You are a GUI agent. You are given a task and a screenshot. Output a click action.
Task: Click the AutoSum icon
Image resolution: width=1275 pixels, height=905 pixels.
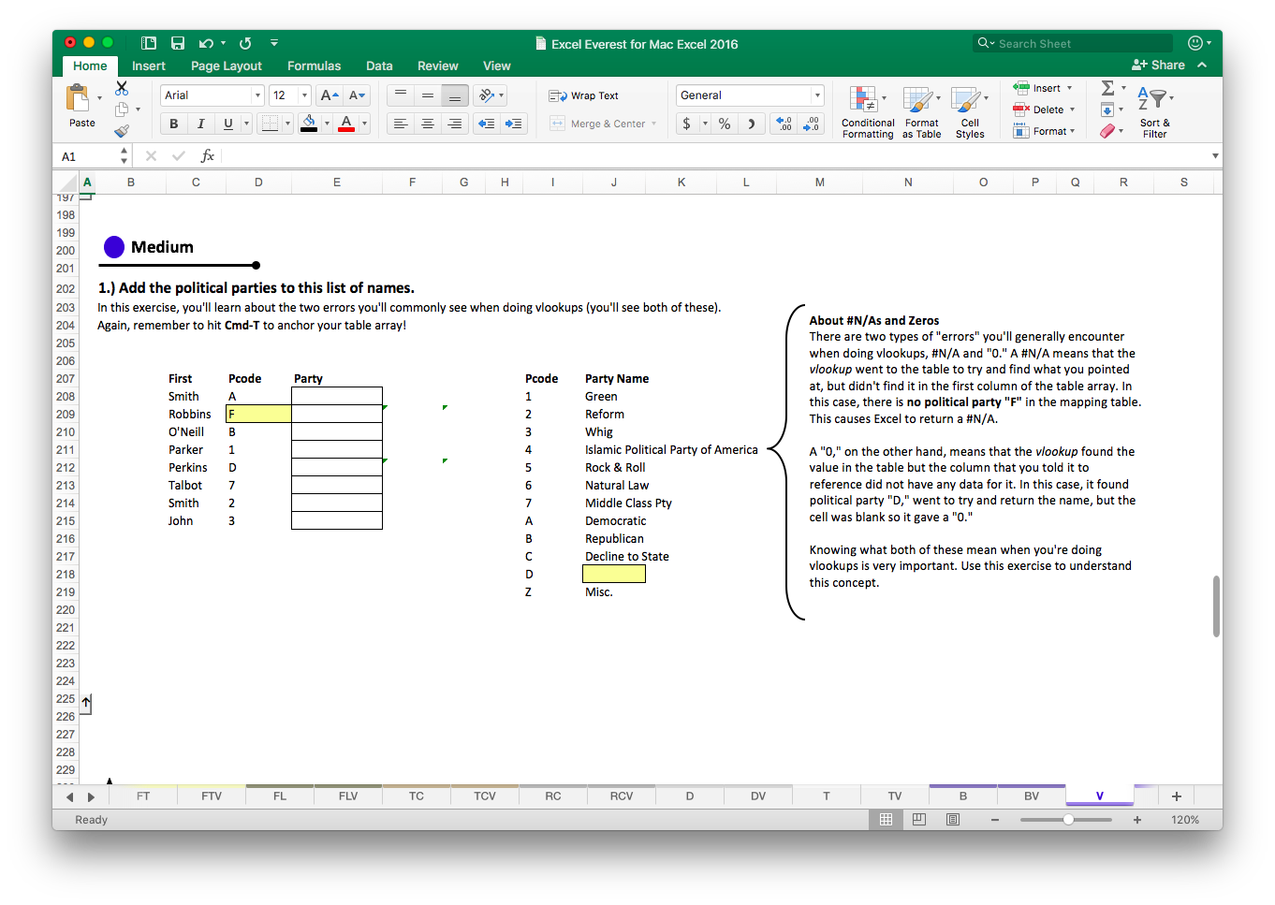tap(1106, 89)
